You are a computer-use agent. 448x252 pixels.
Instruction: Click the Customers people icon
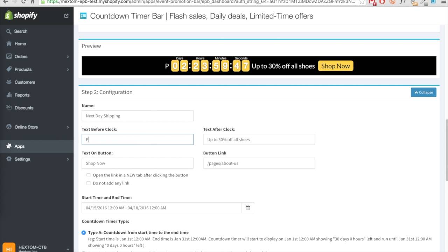pos(9,82)
